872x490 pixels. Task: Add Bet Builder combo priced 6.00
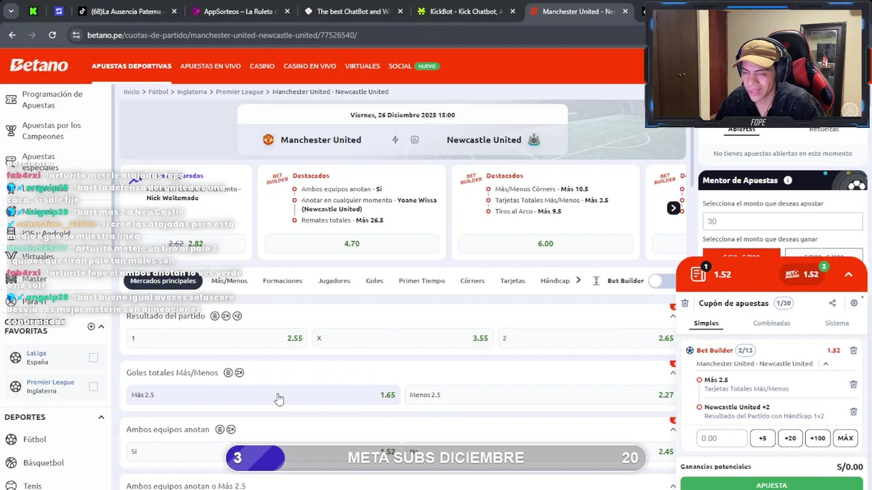point(546,244)
